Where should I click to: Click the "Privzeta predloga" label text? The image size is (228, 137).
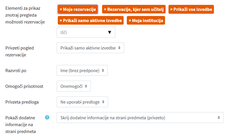[22, 102]
